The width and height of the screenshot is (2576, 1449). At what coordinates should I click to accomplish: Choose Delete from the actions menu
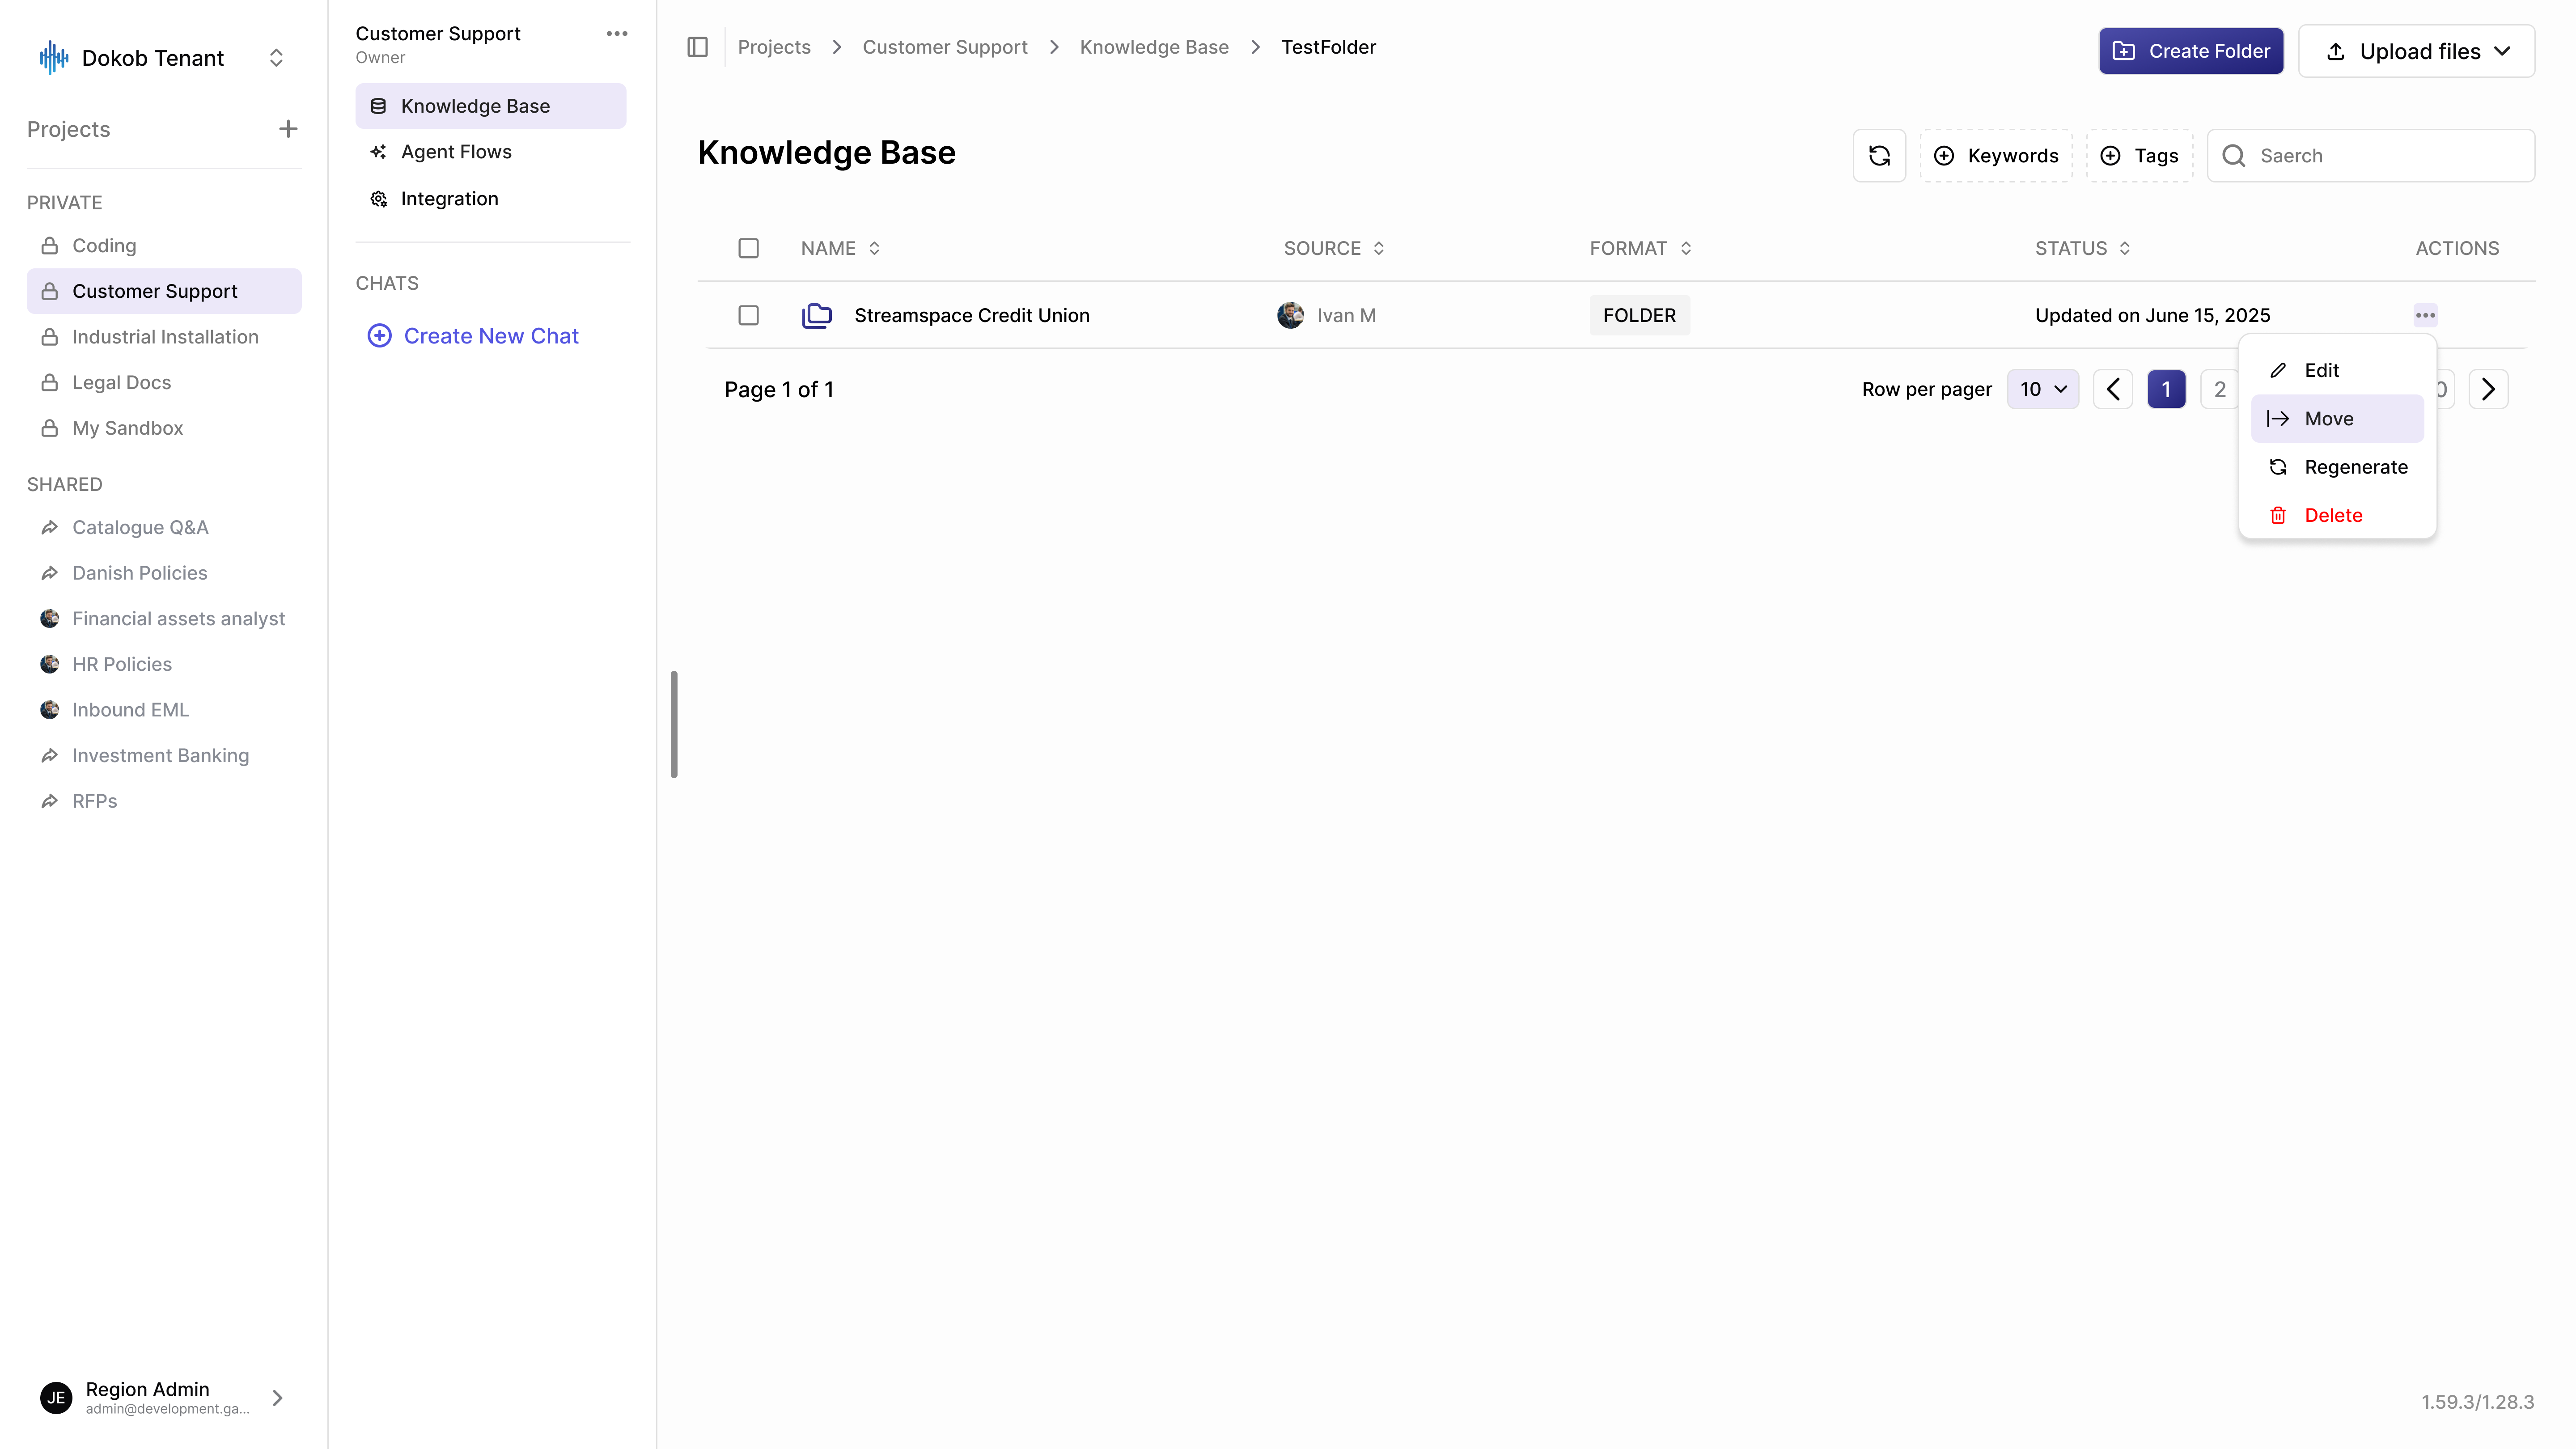point(2337,515)
